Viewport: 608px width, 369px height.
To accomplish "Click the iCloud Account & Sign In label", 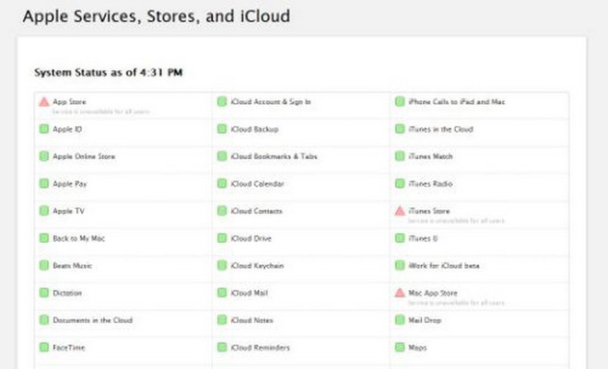I will coord(272,102).
